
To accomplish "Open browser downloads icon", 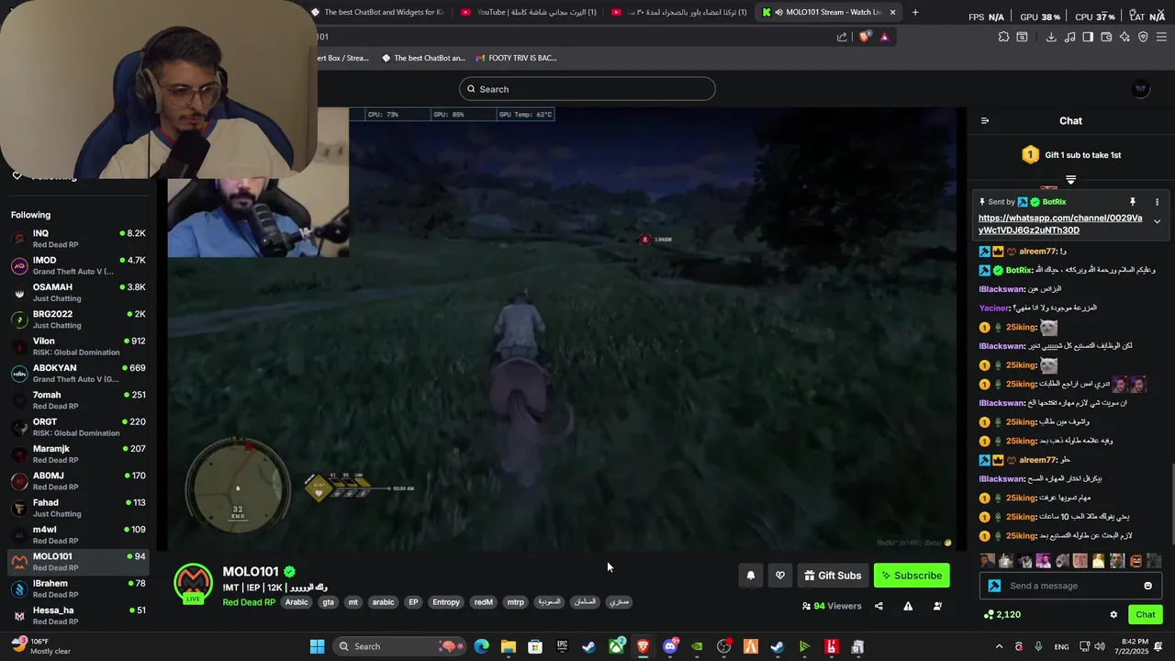I will coord(1051,37).
